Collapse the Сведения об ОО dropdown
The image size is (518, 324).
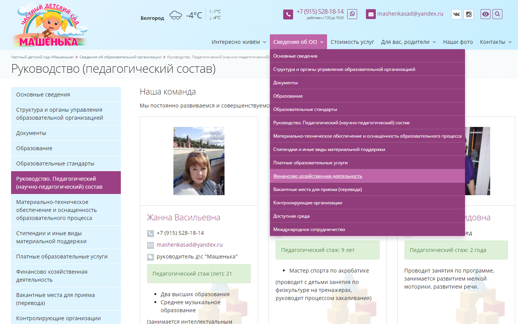point(298,42)
